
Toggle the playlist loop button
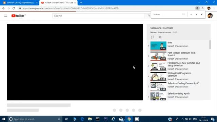pos(152,37)
